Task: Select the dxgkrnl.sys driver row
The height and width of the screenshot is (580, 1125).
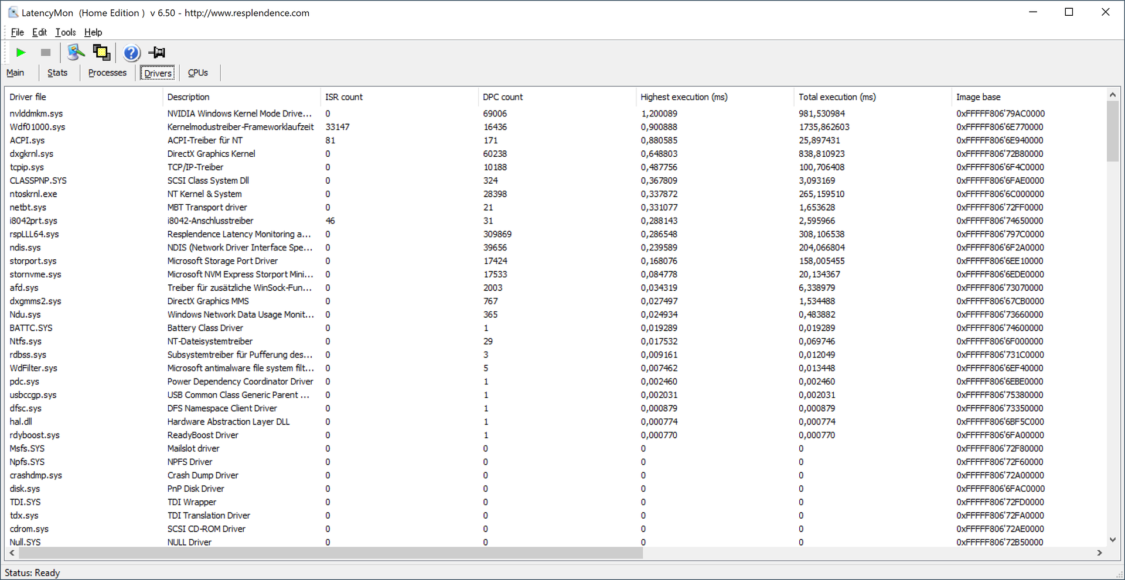Action: pyautogui.click(x=555, y=154)
